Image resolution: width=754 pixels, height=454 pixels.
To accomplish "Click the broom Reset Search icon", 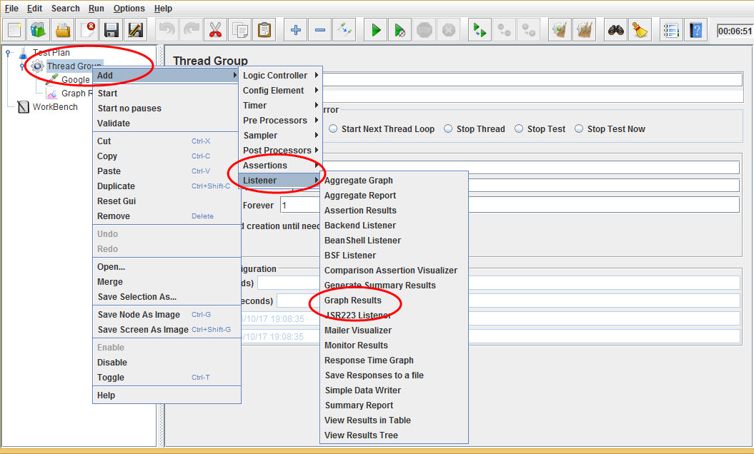I will pos(640,30).
